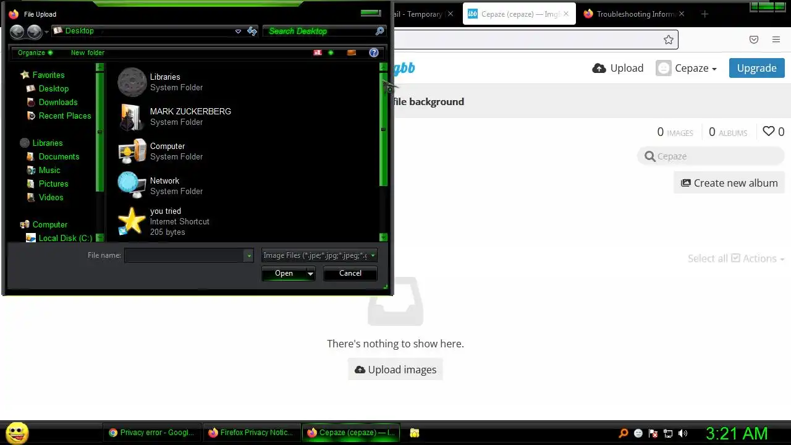Image resolution: width=791 pixels, height=445 pixels.
Task: Open Downloads in navigation pane
Action: point(58,102)
